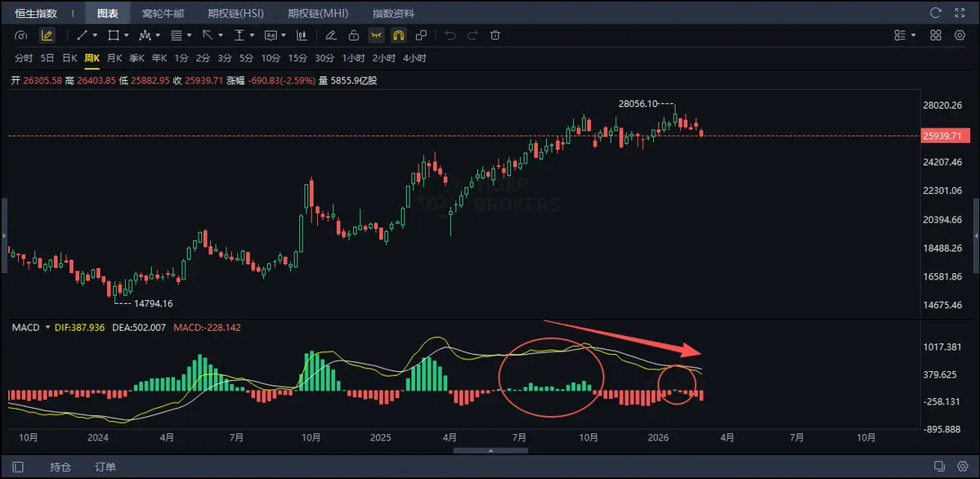
Task: Expand the list layout dropdown arrow
Action: pos(913,36)
